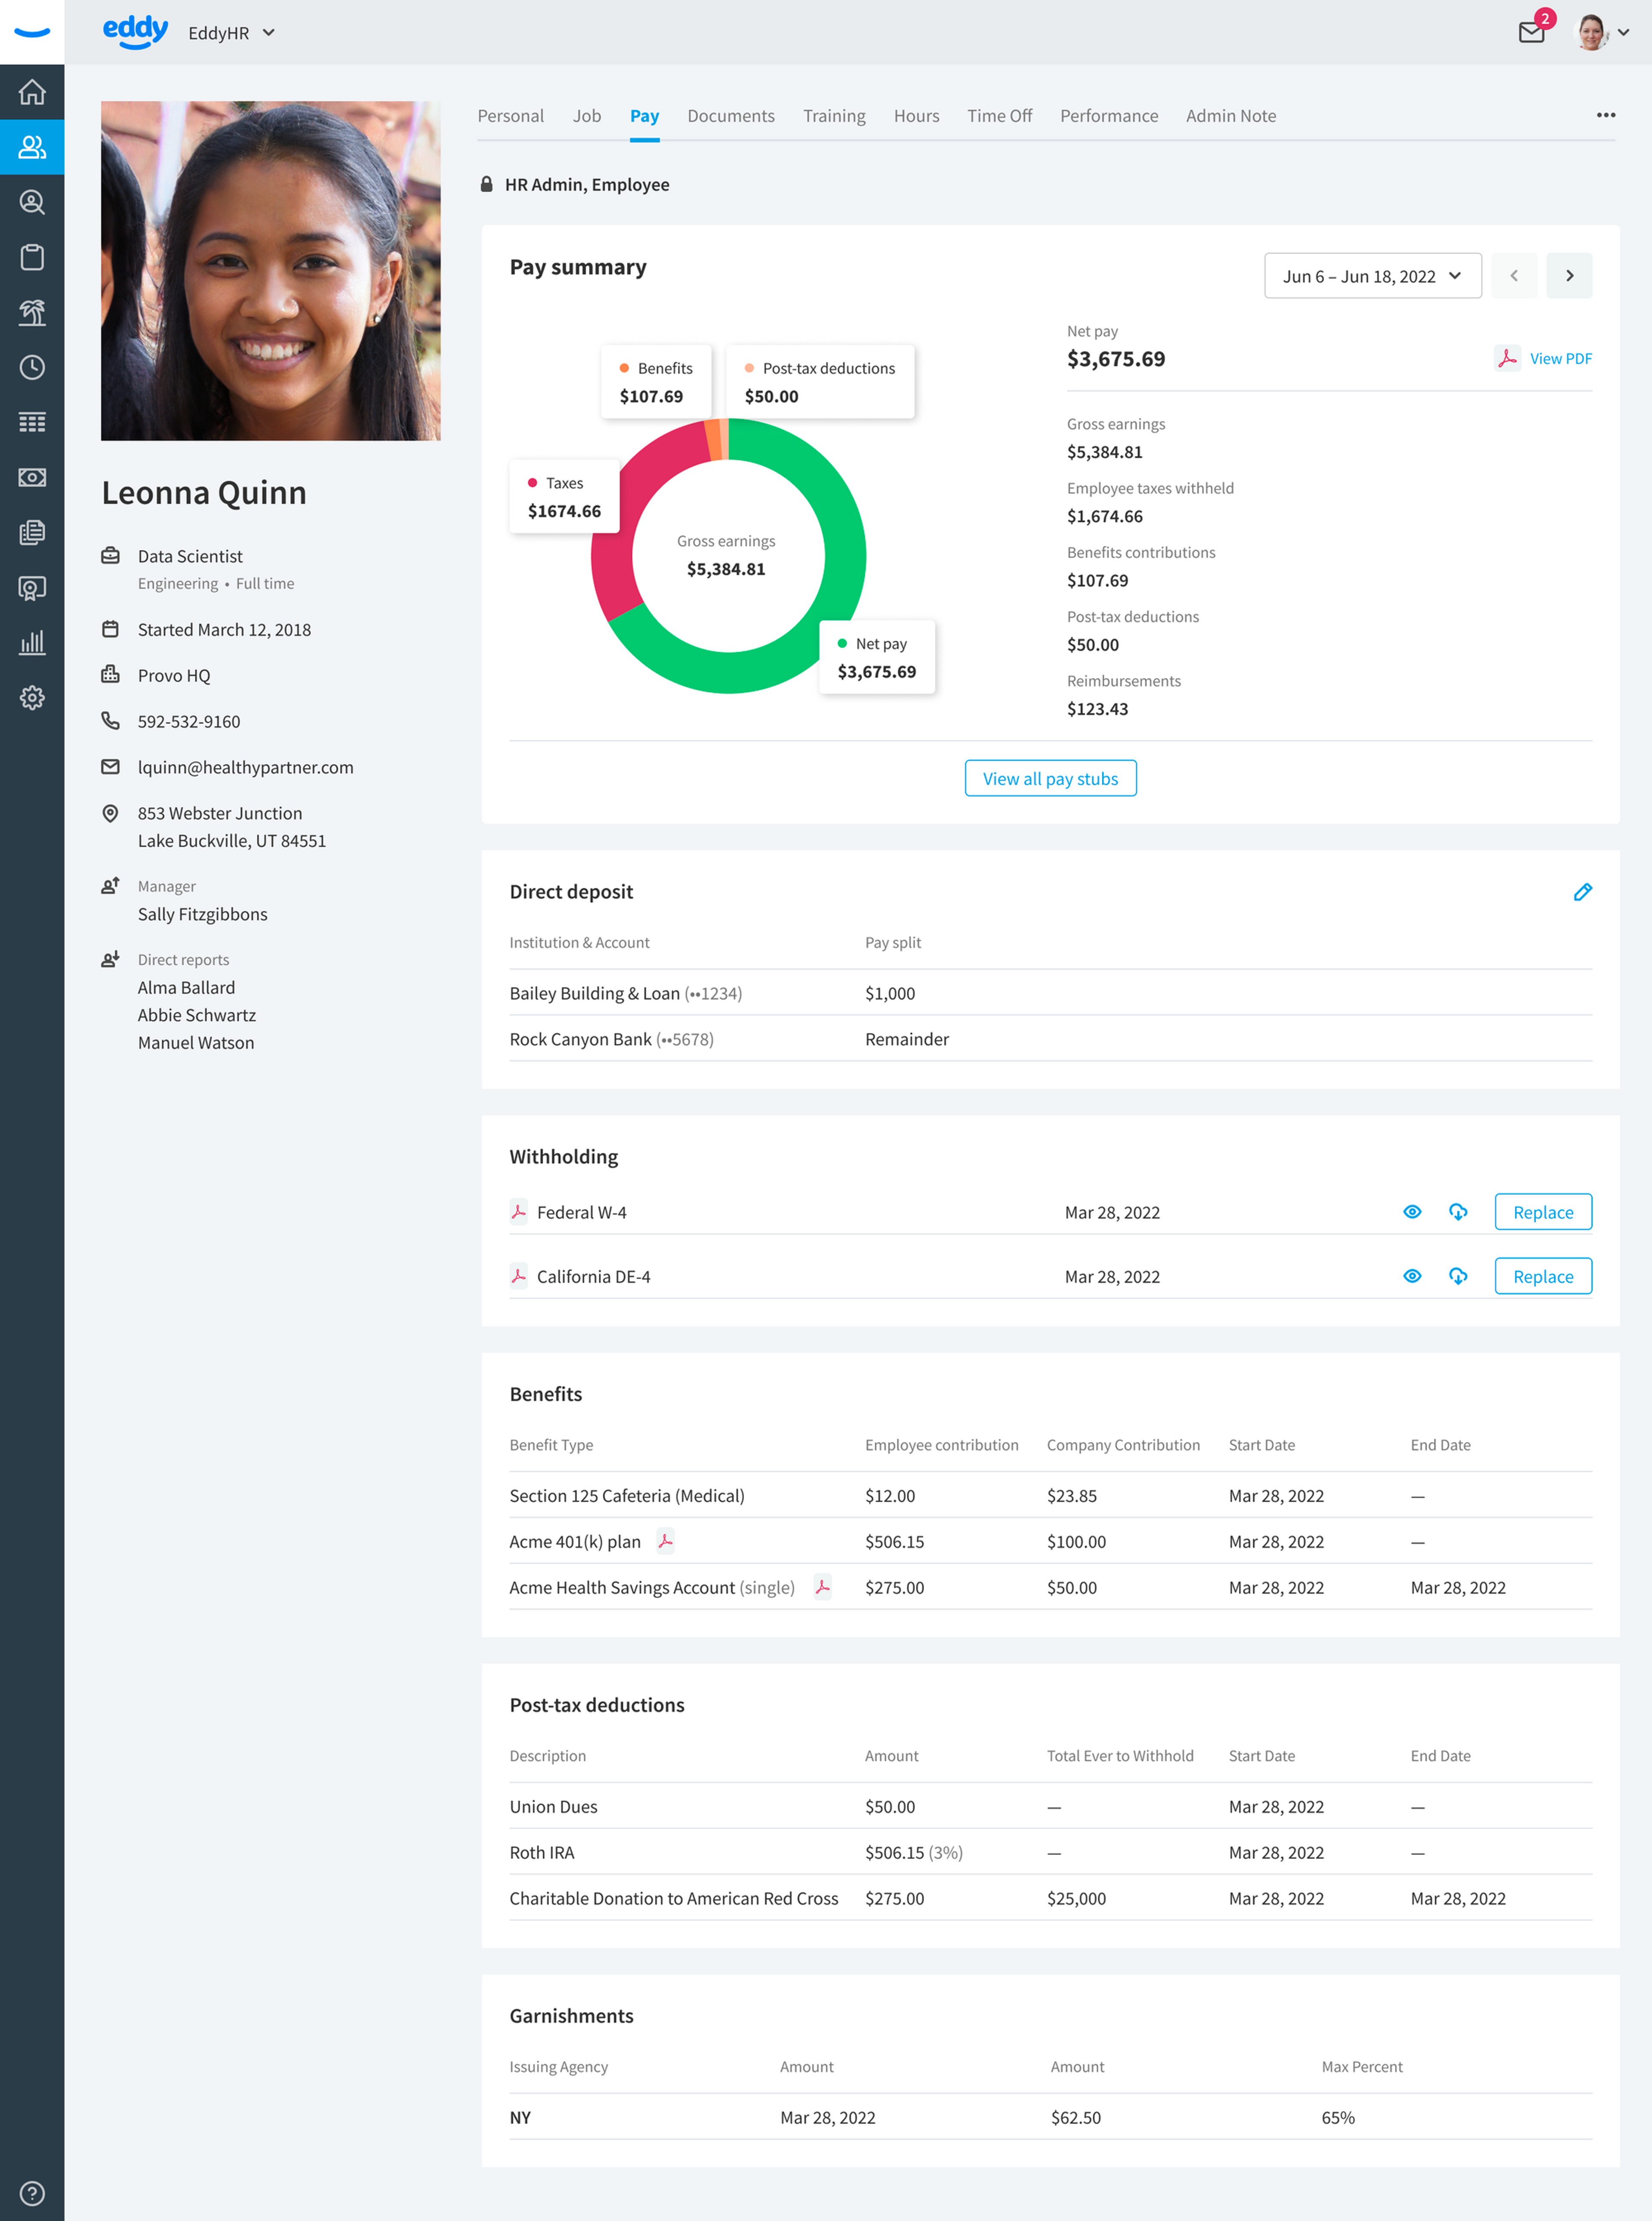This screenshot has width=1652, height=2221.
Task: Click the smile logo at sidebar top
Action: (x=32, y=32)
